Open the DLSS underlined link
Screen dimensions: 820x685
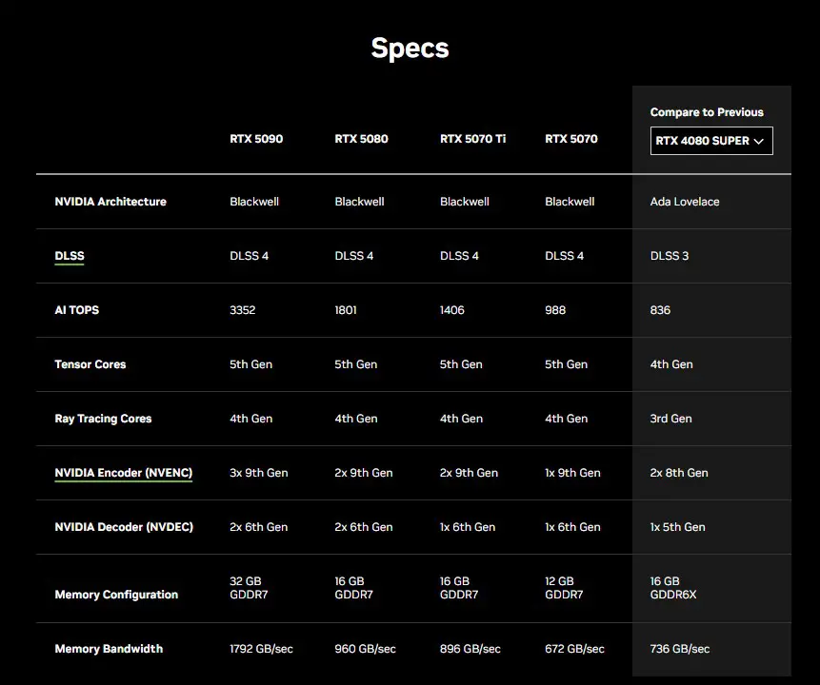70,256
